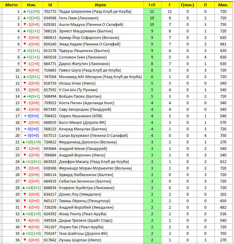234x244 pixels.
Task: Select Андрей Воронин (Импо) cell
Action: pos(101,155)
